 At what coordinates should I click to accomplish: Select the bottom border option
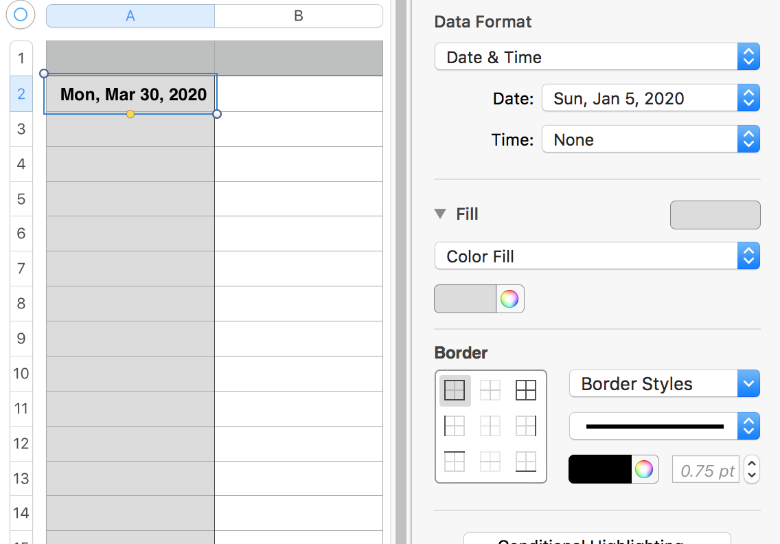526,461
